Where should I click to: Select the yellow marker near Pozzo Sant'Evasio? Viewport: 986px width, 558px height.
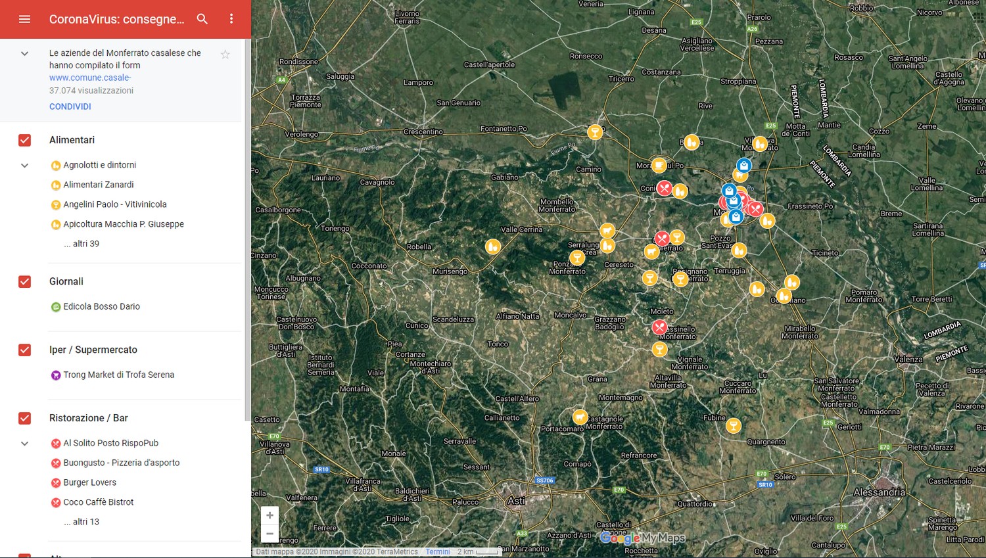pos(739,250)
